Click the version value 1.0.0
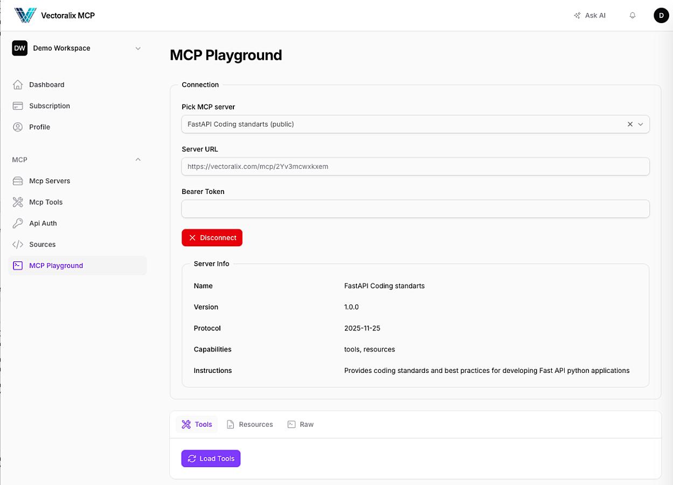 (x=351, y=307)
